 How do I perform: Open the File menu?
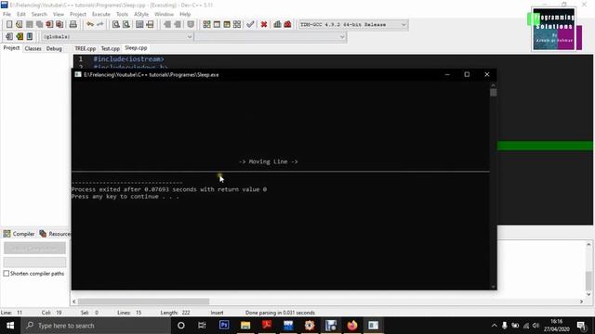7,14
